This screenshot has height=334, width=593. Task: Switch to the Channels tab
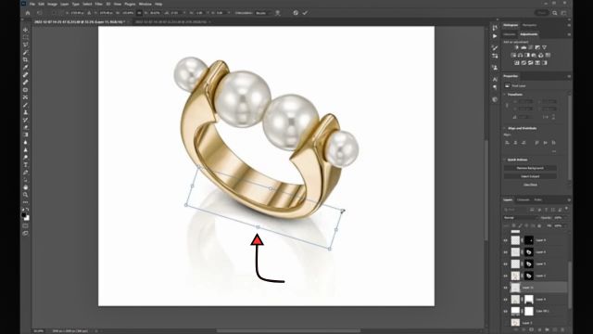[x=523, y=200]
